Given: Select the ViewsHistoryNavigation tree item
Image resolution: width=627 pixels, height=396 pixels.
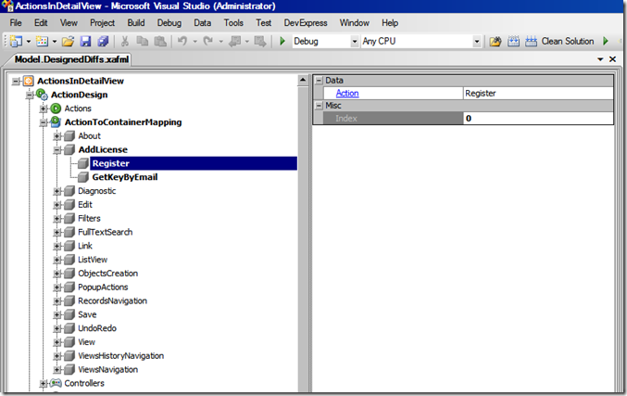Looking at the screenshot, I should [x=120, y=356].
